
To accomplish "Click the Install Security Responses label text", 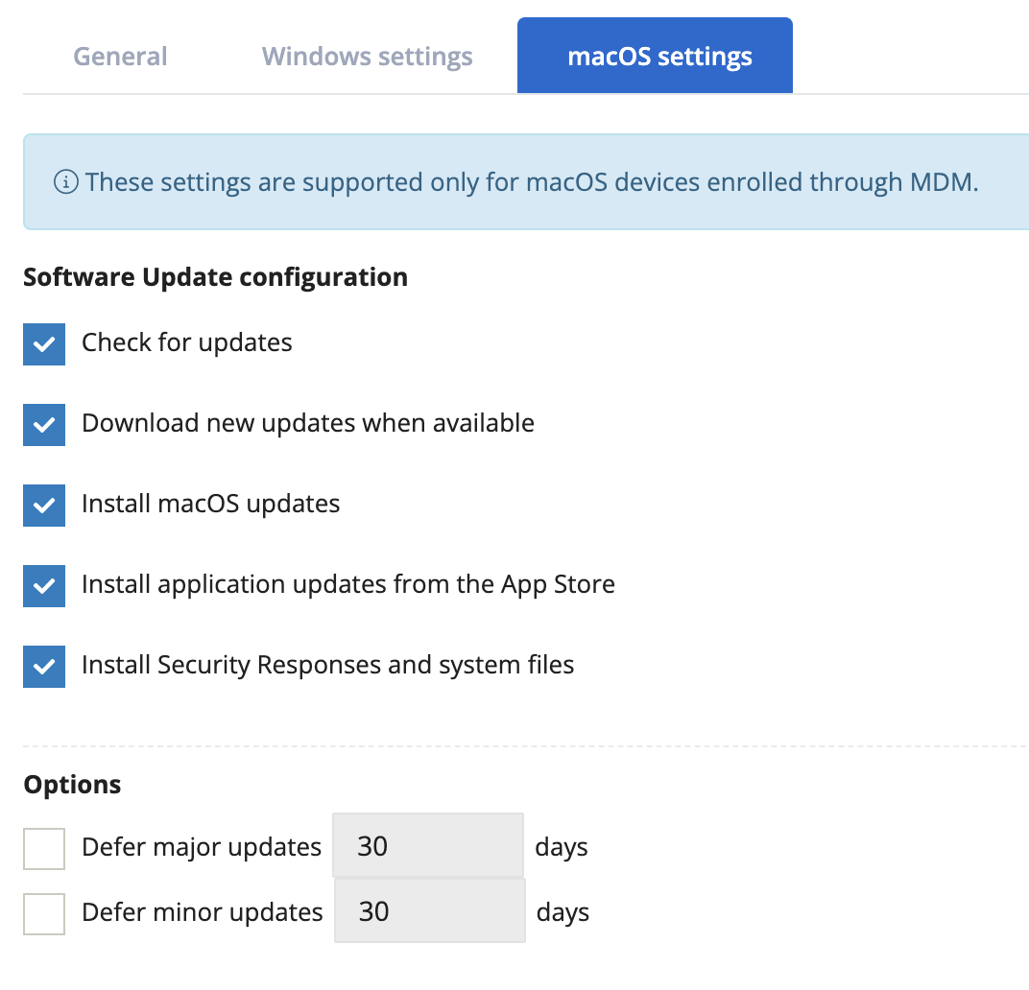I will coord(327,665).
